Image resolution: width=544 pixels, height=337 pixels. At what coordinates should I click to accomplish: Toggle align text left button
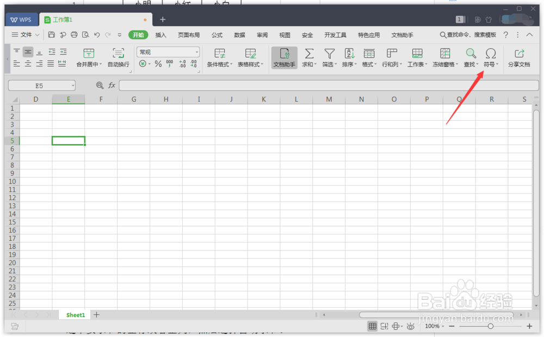click(x=17, y=64)
